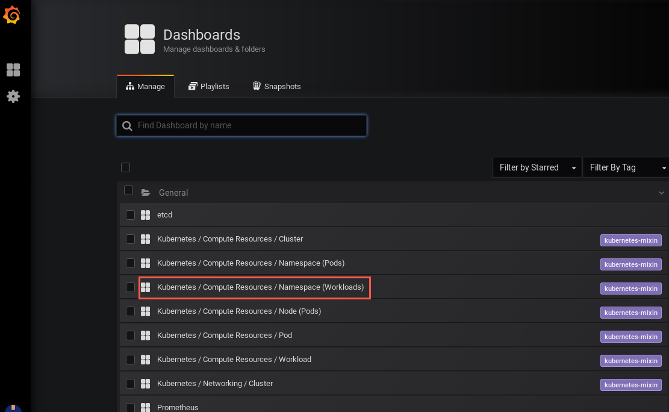
Task: Check the Compute Resources / Pod checkbox
Action: coord(131,336)
